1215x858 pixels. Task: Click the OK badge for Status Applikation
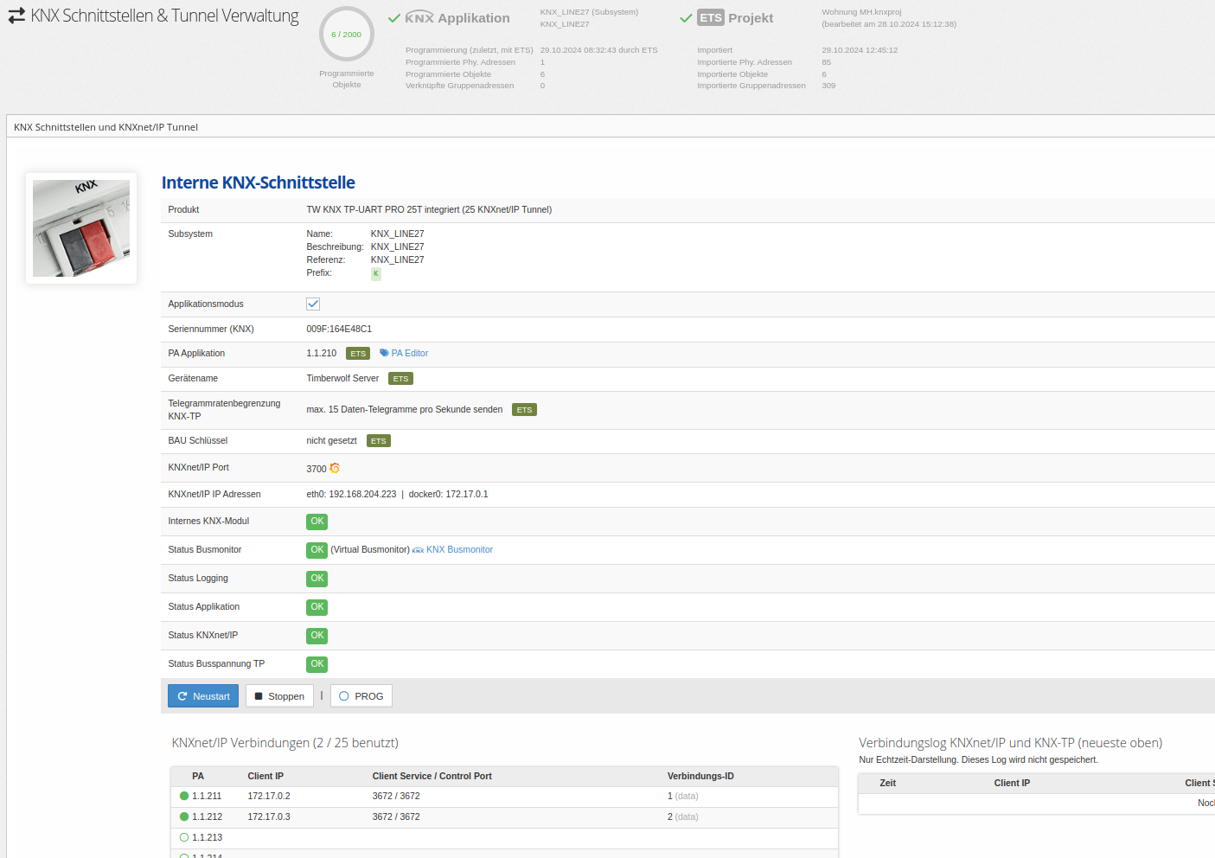(x=317, y=607)
